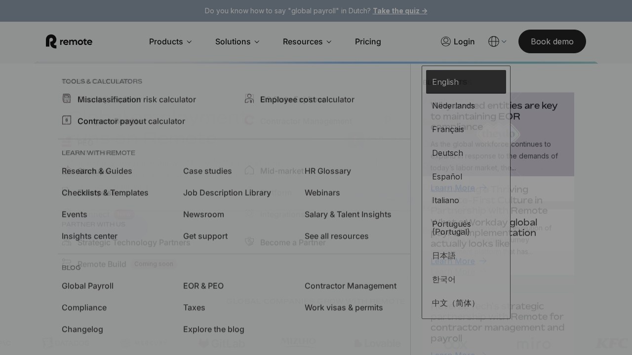Screen dimensions: 632x355
Task: Expand the Solutions menu
Action: (x=237, y=41)
